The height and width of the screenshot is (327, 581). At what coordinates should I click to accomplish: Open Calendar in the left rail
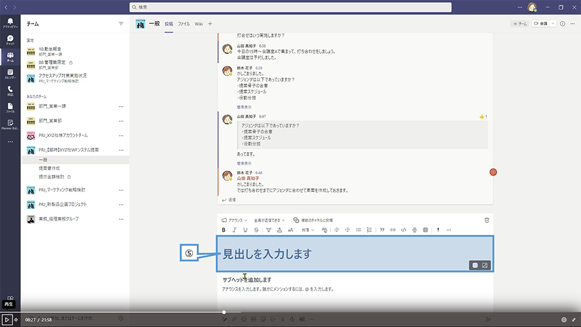click(x=10, y=74)
